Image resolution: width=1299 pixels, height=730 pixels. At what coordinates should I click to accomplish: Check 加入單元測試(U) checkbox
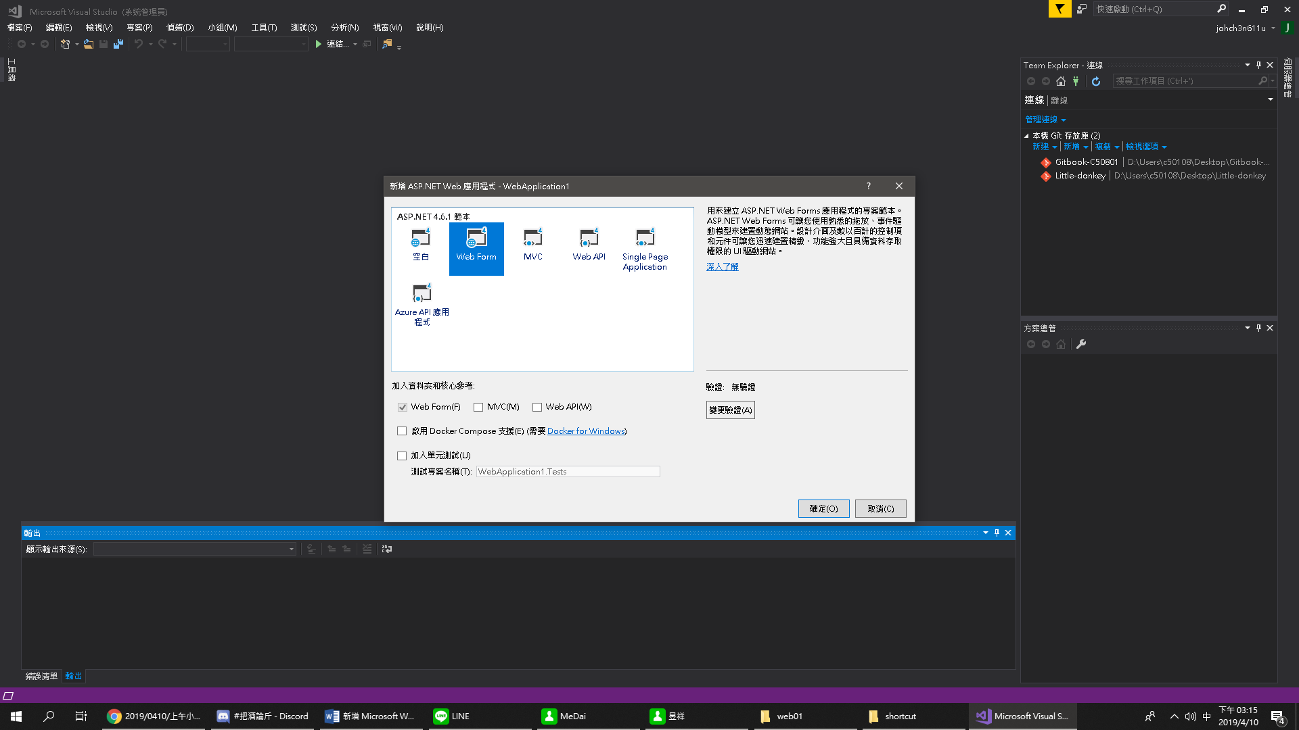pyautogui.click(x=402, y=456)
